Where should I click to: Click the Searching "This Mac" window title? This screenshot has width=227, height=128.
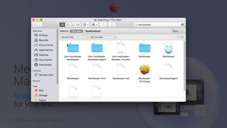tap(110, 20)
